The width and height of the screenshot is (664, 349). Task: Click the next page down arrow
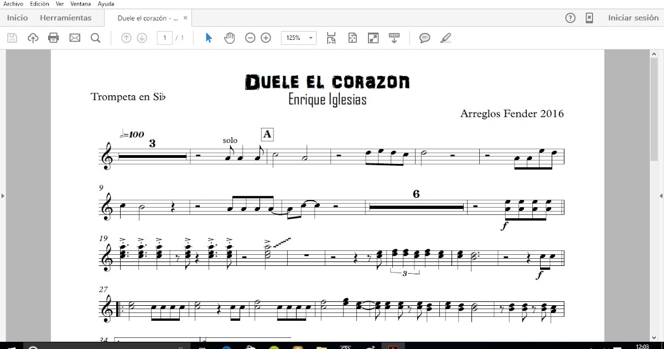click(x=142, y=38)
